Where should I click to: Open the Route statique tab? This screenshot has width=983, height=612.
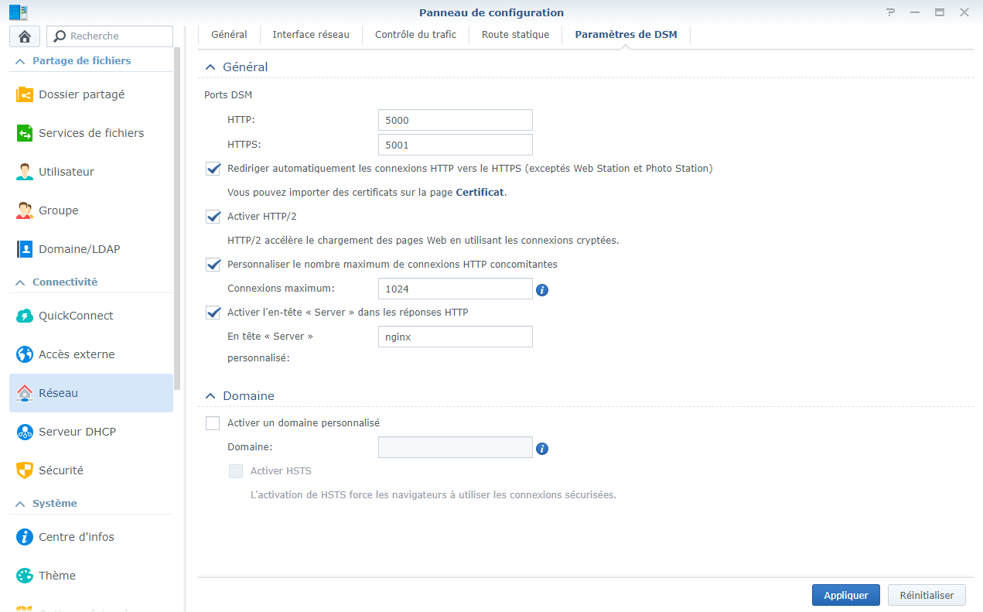[x=515, y=34]
